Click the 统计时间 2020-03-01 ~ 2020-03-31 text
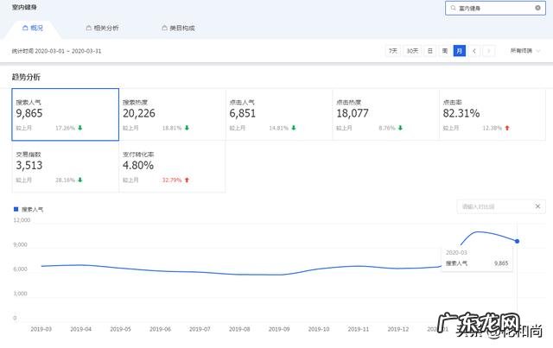This screenshot has width=553, height=348. (x=56, y=51)
